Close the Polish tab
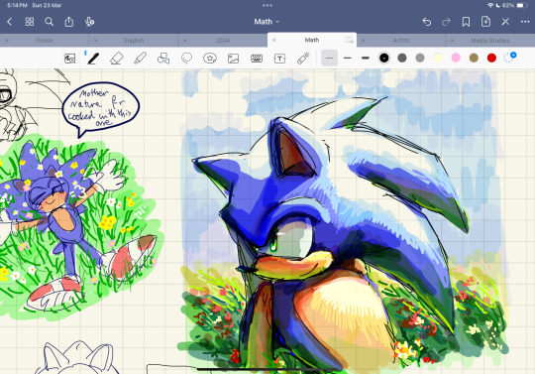Viewport: 535px width, 374px height. [x=7, y=41]
